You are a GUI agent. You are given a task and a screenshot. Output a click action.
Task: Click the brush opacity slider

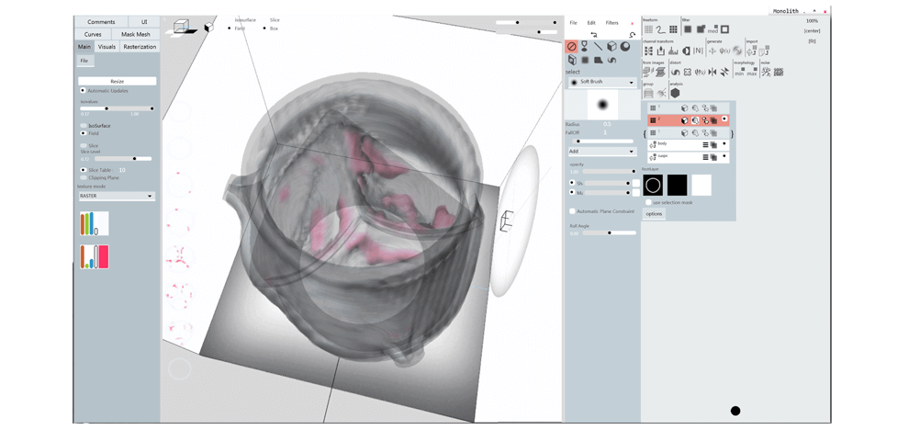pos(610,171)
